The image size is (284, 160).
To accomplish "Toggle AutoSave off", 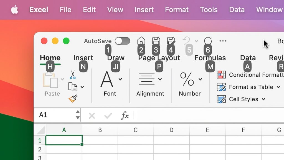I will click(122, 41).
